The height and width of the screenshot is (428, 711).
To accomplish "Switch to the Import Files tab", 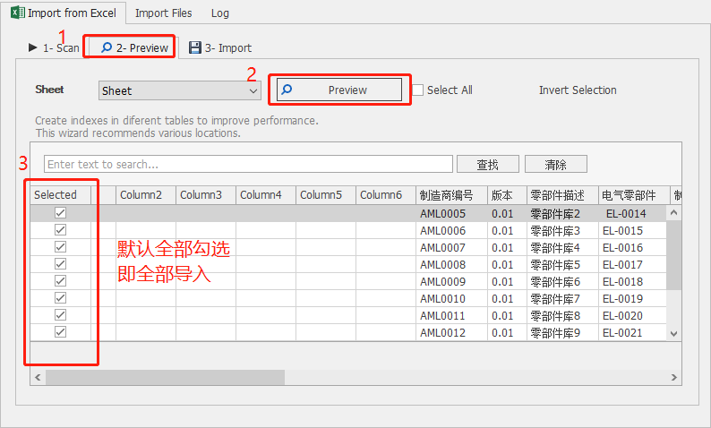I will pos(163,13).
